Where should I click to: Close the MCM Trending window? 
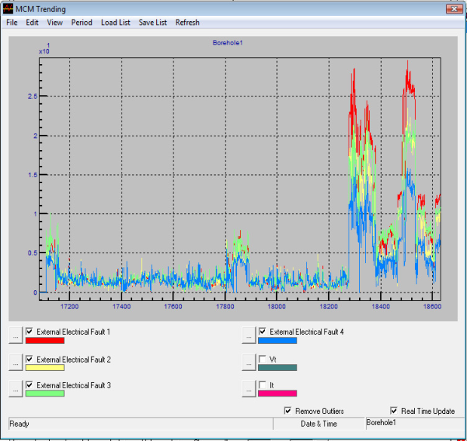[453, 9]
